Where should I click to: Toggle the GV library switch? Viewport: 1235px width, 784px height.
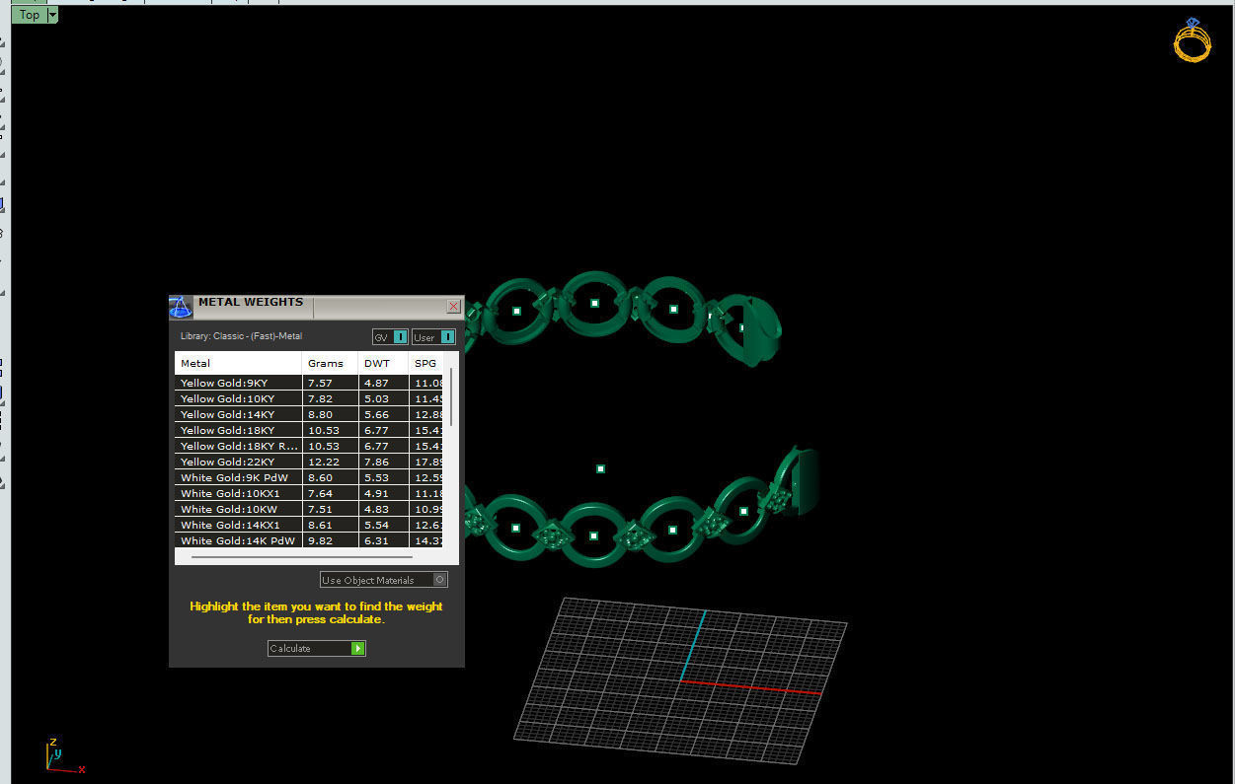click(x=390, y=337)
